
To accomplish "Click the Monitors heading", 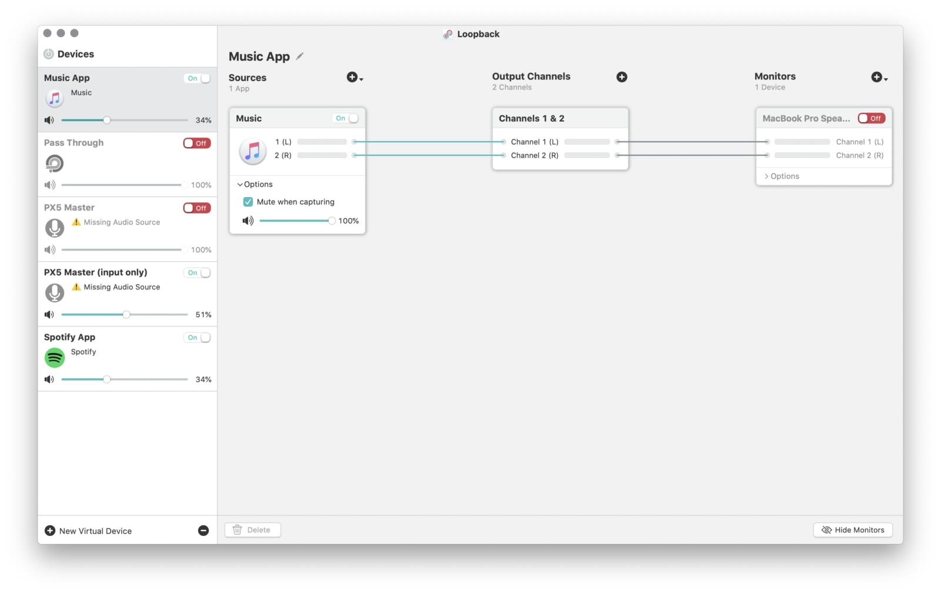I will 775,76.
